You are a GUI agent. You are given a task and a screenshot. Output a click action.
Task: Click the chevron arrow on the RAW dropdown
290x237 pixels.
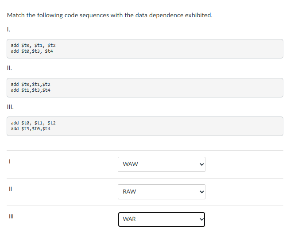click(201, 192)
